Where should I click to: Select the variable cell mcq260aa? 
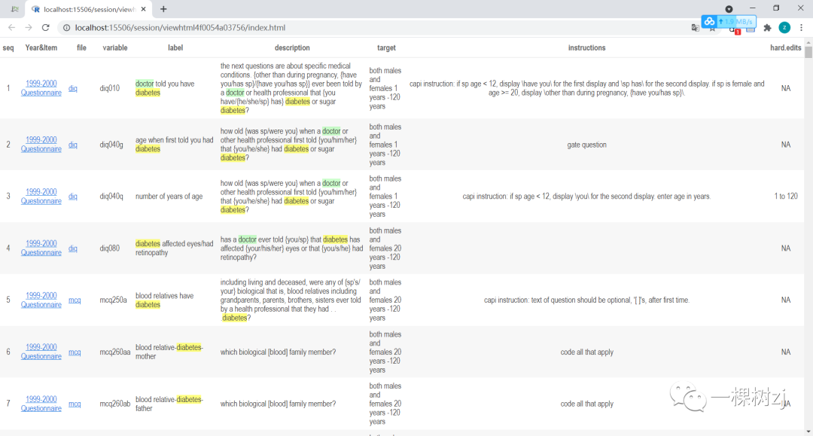115,352
